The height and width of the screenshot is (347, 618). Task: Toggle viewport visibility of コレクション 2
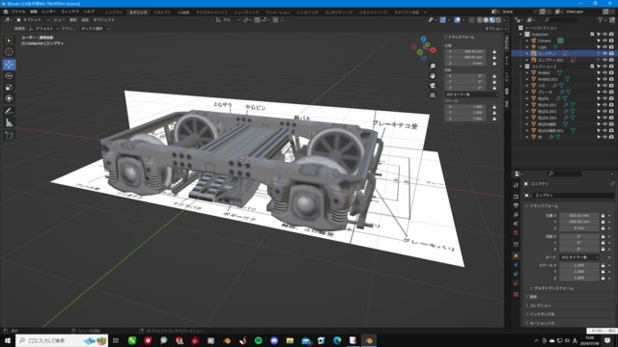tap(604, 67)
